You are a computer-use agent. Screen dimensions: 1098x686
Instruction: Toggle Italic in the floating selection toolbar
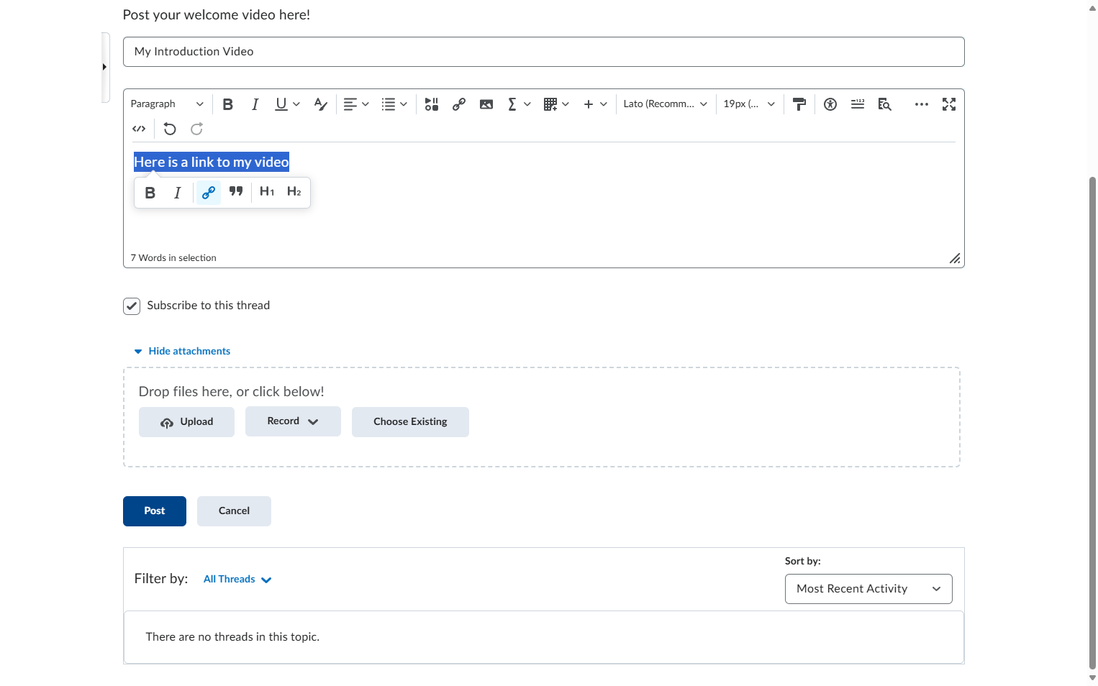tap(178, 193)
